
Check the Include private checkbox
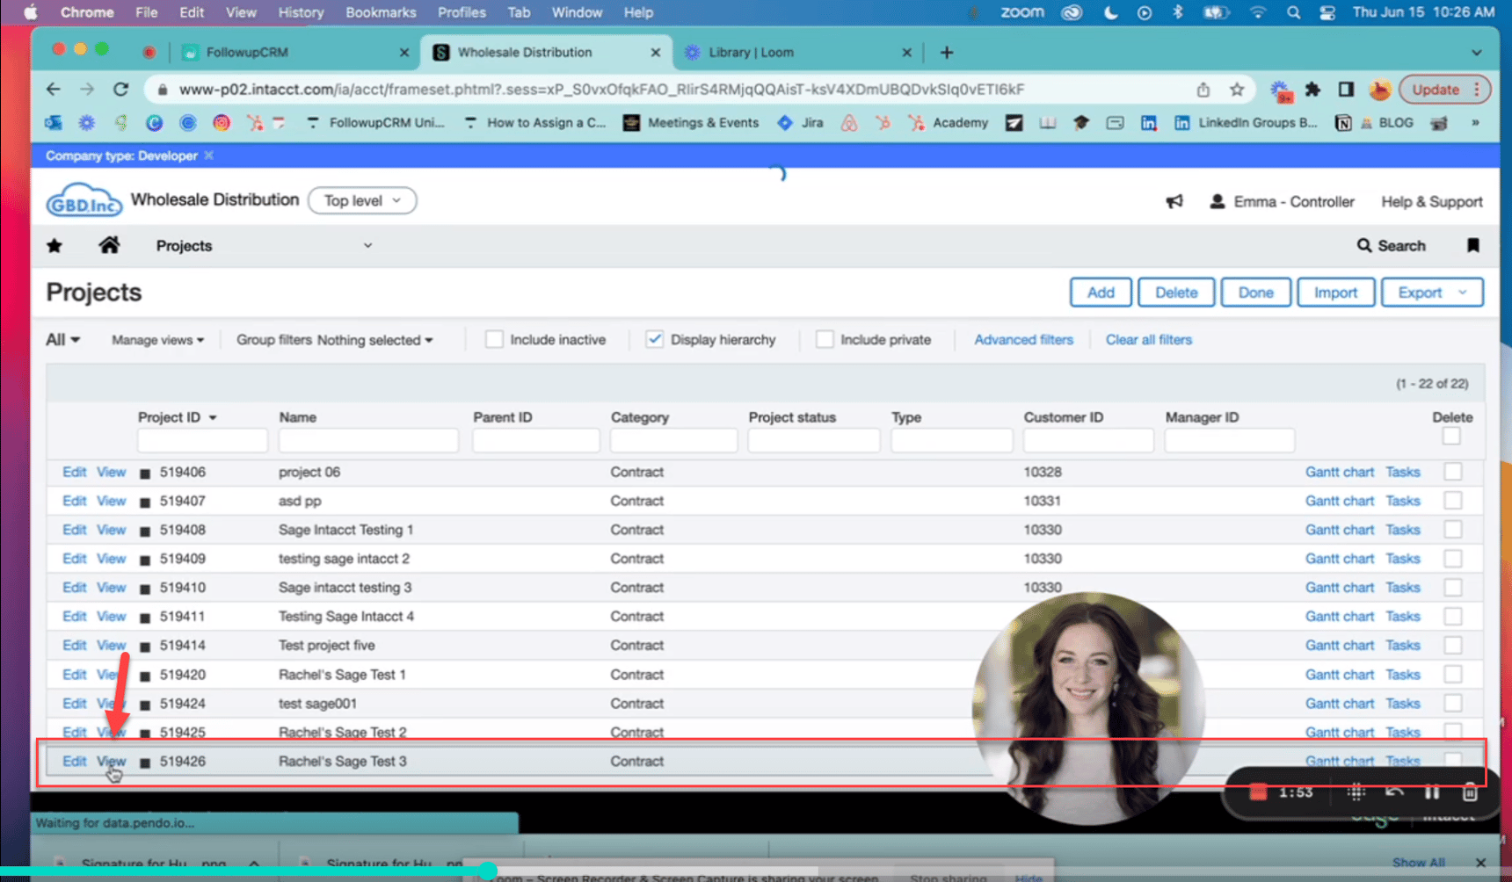click(825, 338)
